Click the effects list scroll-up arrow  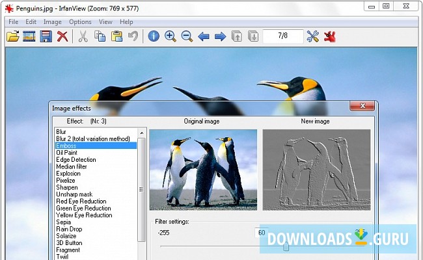coord(142,133)
